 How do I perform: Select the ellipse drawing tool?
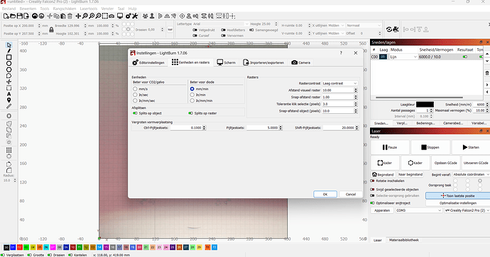(9, 64)
